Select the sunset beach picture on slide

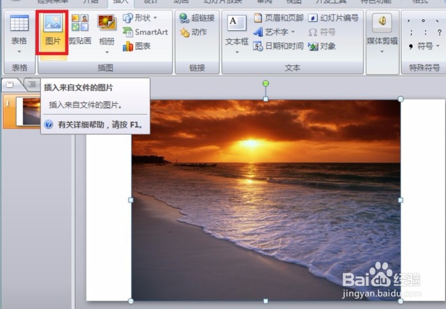pyautogui.click(x=266, y=200)
